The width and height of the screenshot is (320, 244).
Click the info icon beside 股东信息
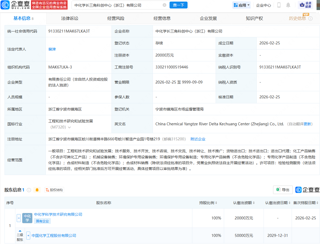[x=29, y=190]
